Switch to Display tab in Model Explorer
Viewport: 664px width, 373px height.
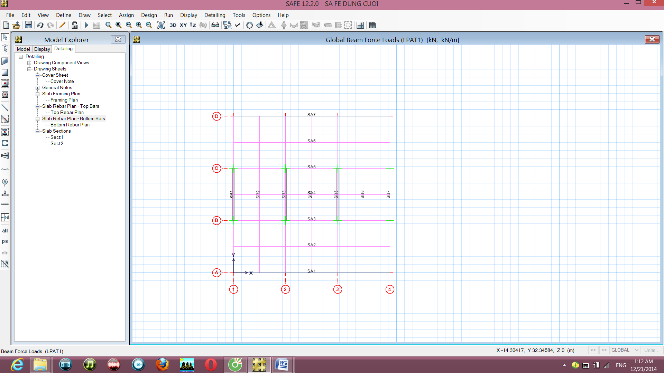pyautogui.click(x=42, y=49)
